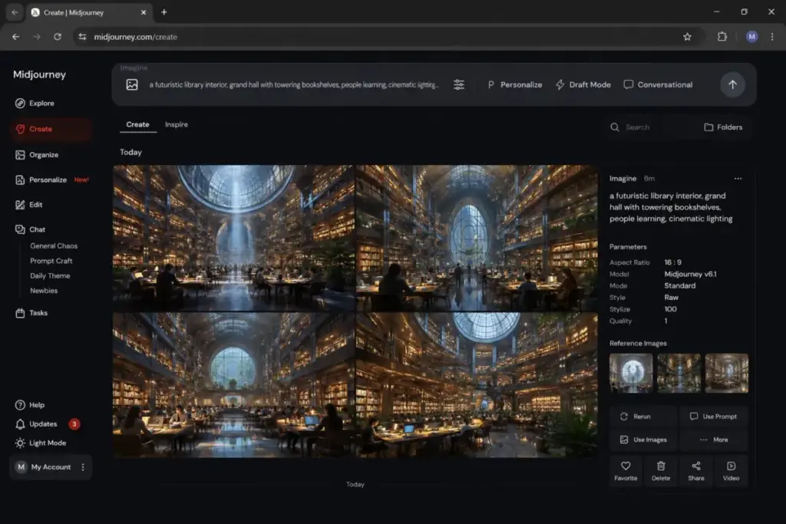Click the Search field
This screenshot has width=786, height=524.
click(x=648, y=127)
